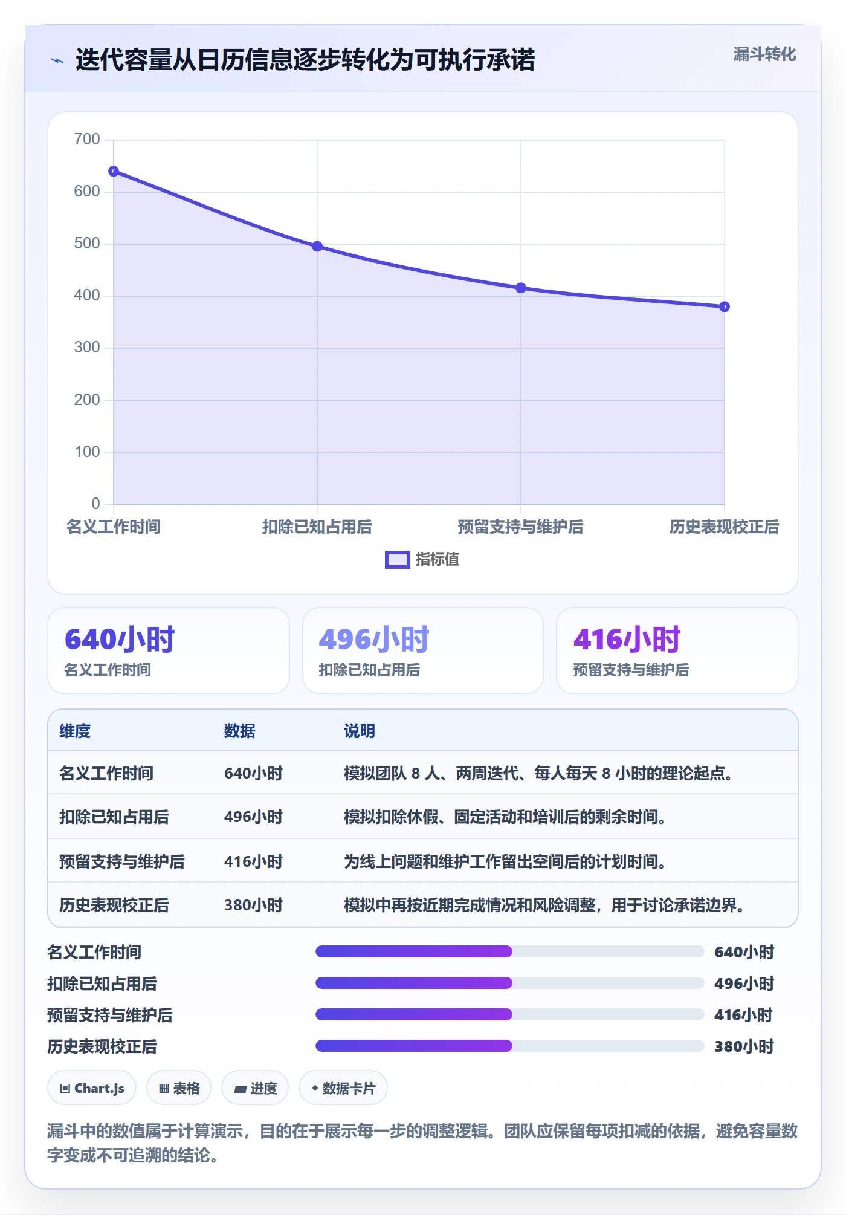Select the 进度 chip
This screenshot has height=1215, width=846.
tap(255, 1089)
